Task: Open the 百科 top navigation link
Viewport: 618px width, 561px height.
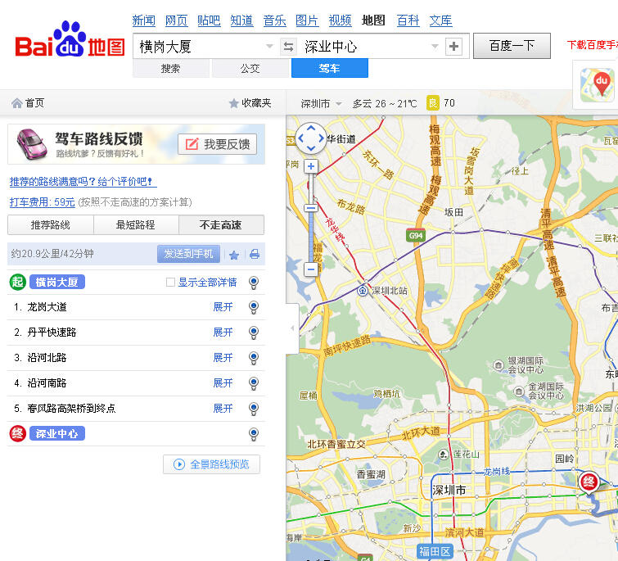Action: click(408, 20)
